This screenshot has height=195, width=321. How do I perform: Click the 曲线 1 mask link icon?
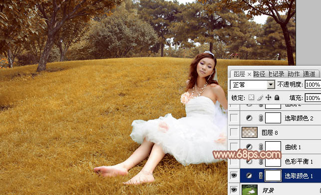(x=261, y=146)
